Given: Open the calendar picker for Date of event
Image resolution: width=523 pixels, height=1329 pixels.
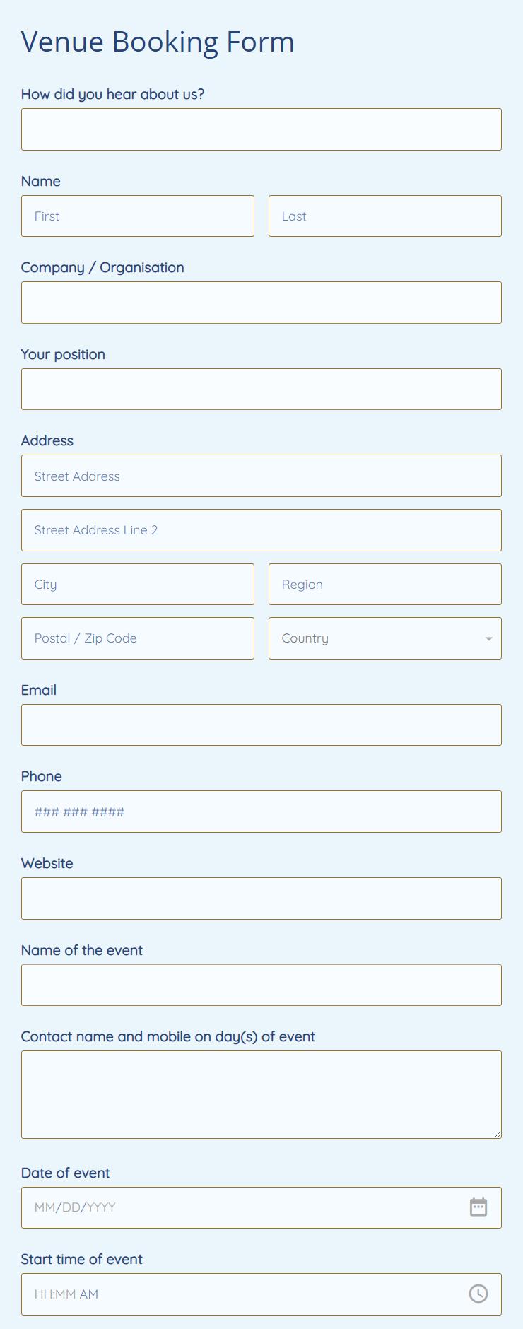Looking at the screenshot, I should (x=478, y=1207).
